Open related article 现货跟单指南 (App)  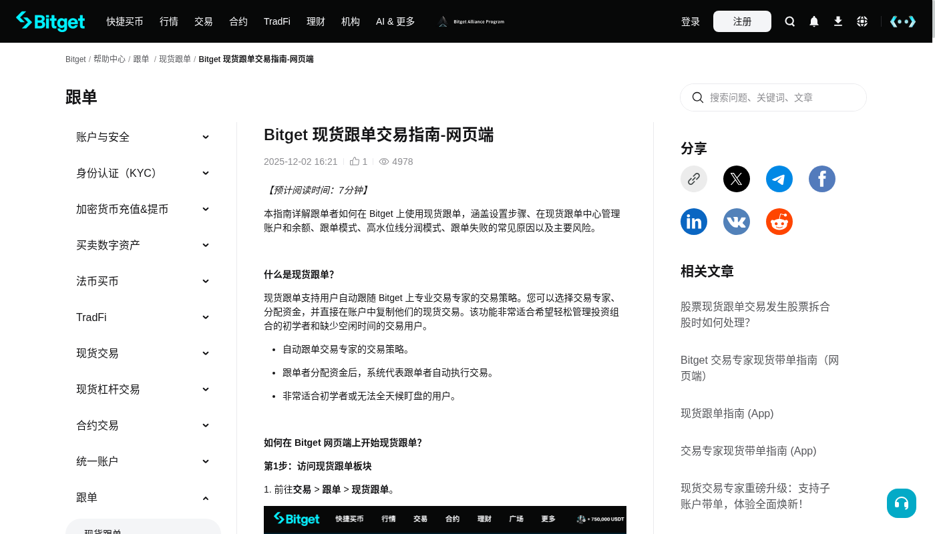point(727,413)
